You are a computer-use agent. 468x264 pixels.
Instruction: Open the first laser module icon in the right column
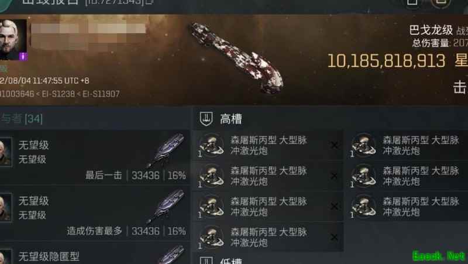(364, 145)
